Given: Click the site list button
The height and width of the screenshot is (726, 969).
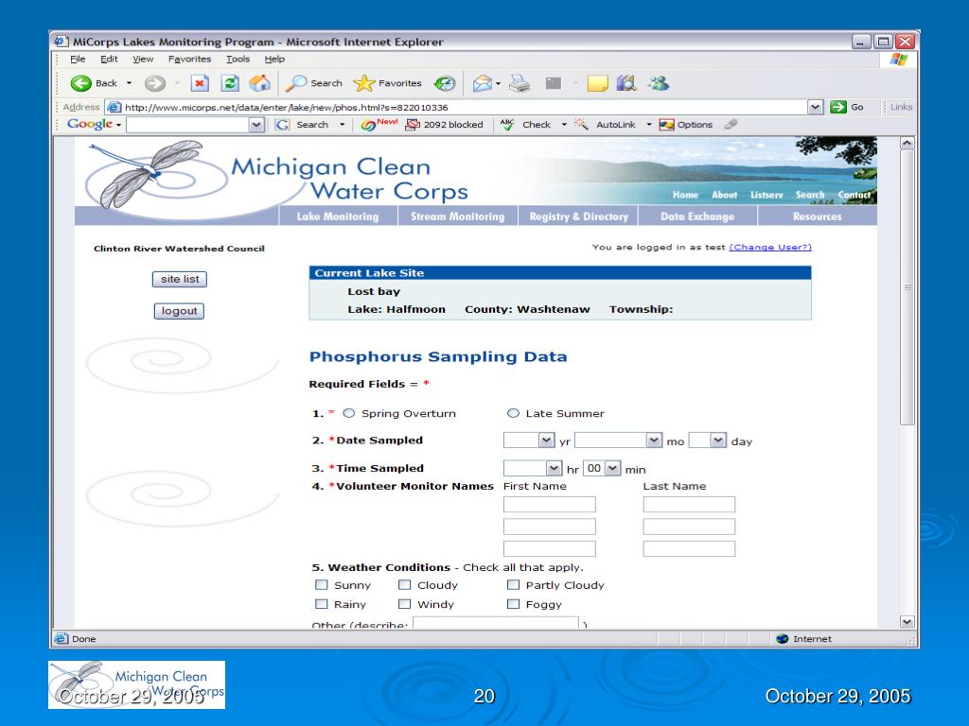Looking at the screenshot, I should [179, 279].
